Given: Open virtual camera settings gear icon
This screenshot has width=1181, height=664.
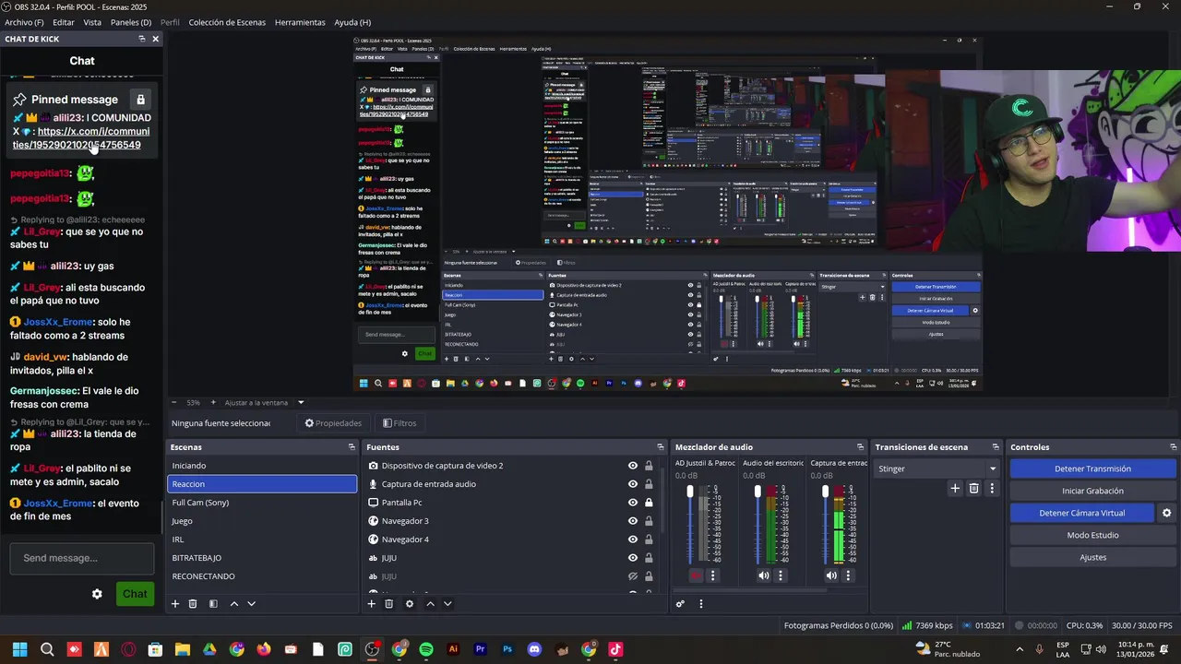Looking at the screenshot, I should (x=1166, y=513).
